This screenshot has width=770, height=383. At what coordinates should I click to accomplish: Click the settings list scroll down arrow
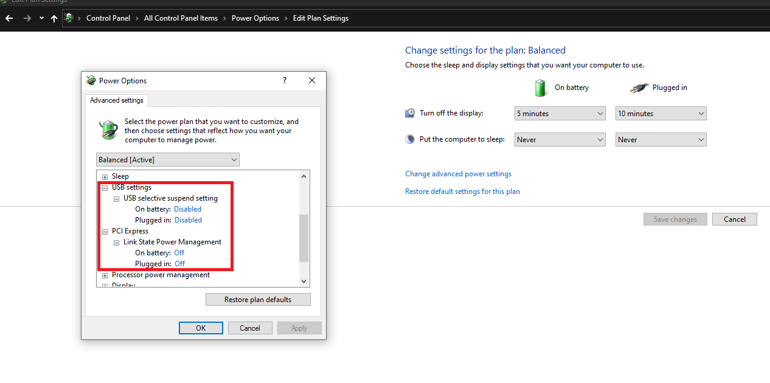pos(305,281)
